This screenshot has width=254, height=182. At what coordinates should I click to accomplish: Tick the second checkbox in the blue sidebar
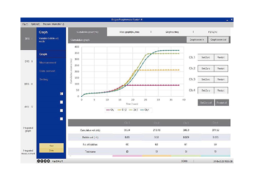point(61,102)
